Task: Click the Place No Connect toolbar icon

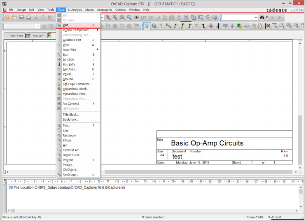Action: [x=268, y=26]
